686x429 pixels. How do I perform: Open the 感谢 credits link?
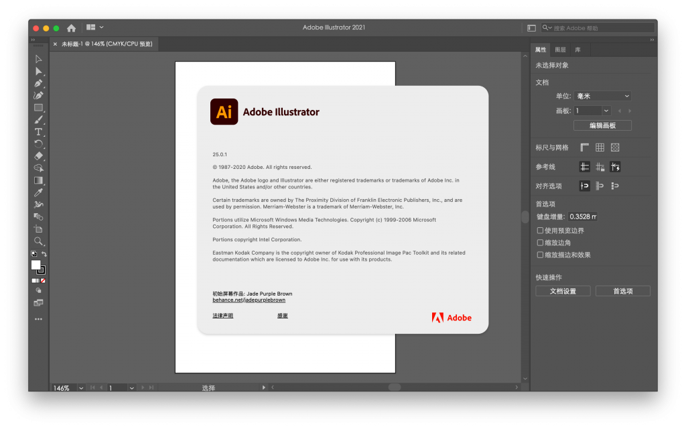tap(283, 316)
